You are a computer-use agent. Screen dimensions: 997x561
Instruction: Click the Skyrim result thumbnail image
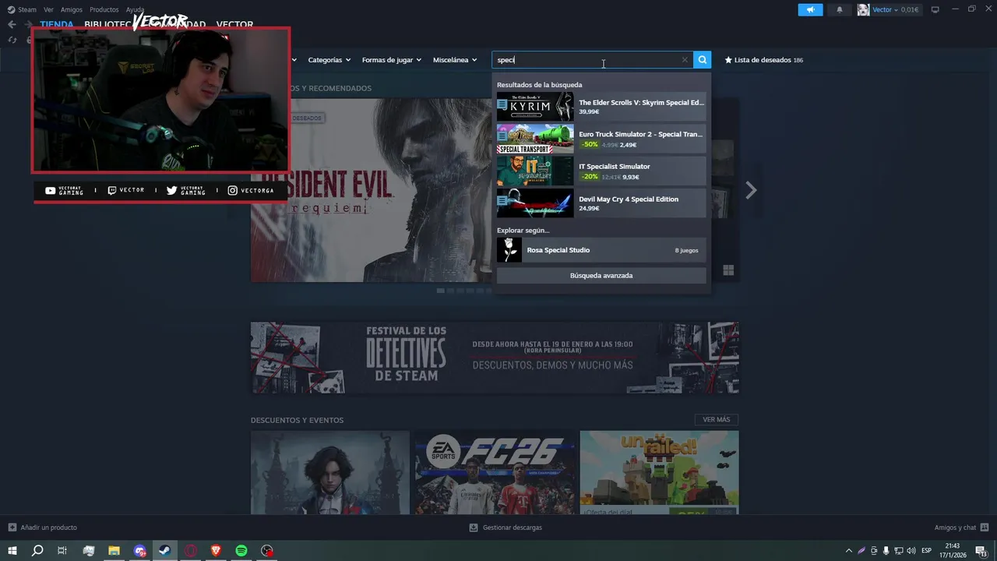pyautogui.click(x=535, y=107)
